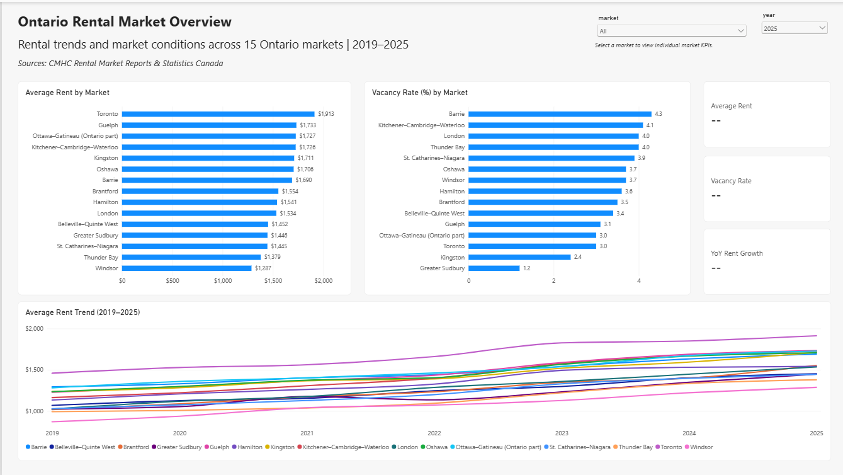Viewport: 843px width, 475px height.
Task: Click the Windsor bar in Average Rent chart
Action: click(186, 268)
